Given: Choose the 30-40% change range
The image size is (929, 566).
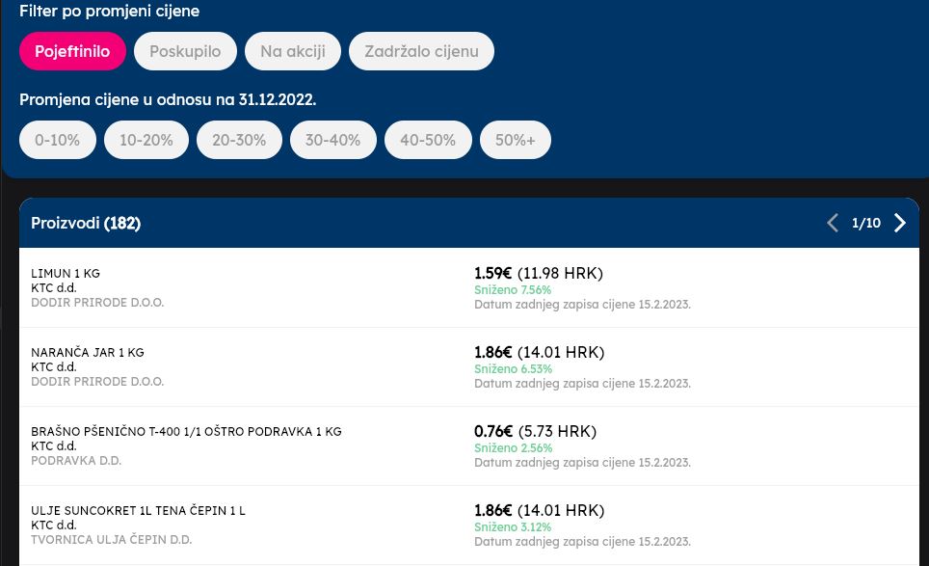Looking at the screenshot, I should 332,140.
